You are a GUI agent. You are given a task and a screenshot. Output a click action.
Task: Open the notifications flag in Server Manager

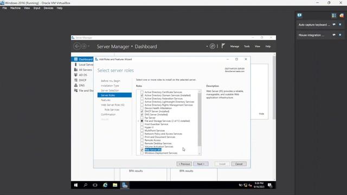click(x=223, y=46)
